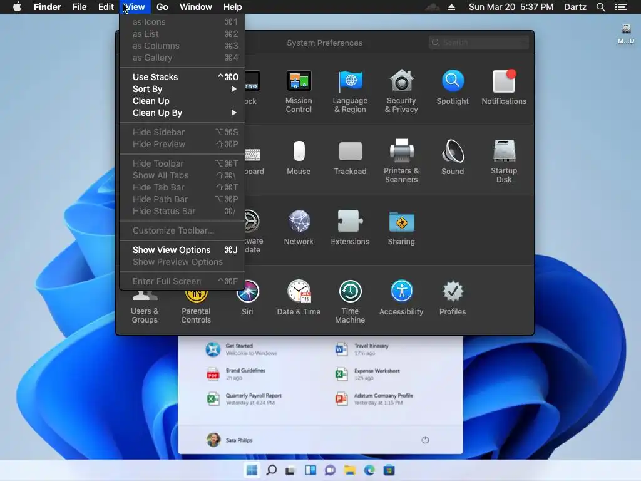Open Brand Guidelines PDF in Start menu
This screenshot has height=481, width=641.
(x=236, y=375)
